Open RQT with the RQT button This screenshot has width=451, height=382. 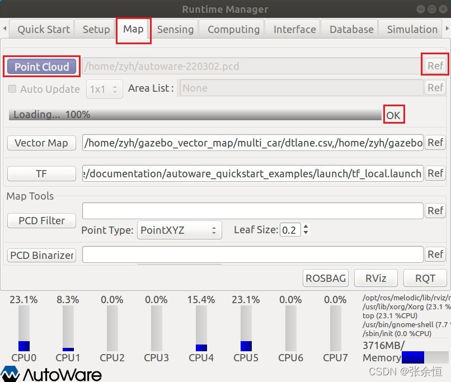pos(425,278)
